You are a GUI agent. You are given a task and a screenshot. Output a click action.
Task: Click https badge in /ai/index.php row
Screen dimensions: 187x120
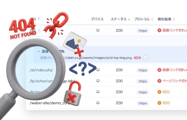tap(143, 70)
